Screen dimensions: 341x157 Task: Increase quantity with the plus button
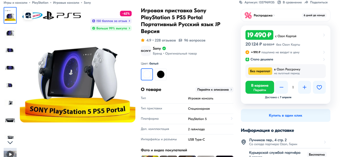[x=304, y=87]
